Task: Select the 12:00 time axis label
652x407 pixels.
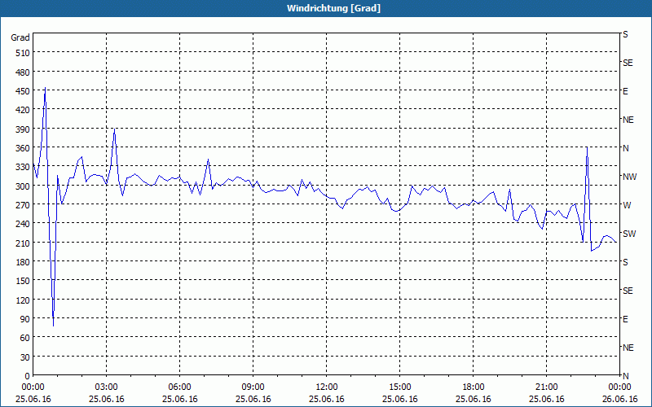Action: 327,387
